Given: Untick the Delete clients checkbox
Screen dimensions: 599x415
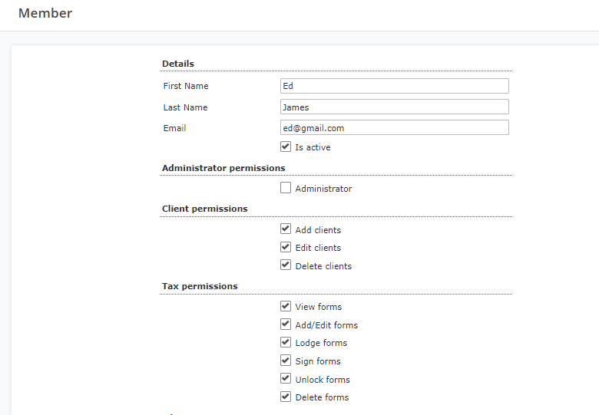Looking at the screenshot, I should (x=286, y=265).
